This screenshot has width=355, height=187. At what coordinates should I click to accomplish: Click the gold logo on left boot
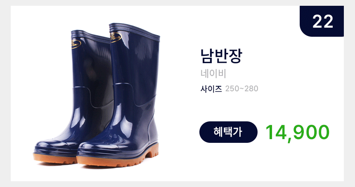tap(76, 44)
